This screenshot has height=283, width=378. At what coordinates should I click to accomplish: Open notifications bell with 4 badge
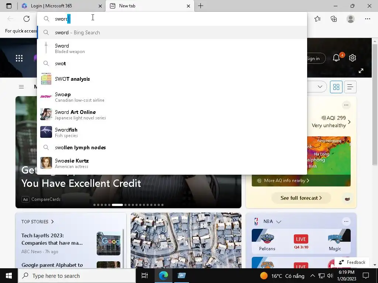point(337,58)
